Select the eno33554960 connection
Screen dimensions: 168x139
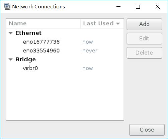[x=65, y=51]
